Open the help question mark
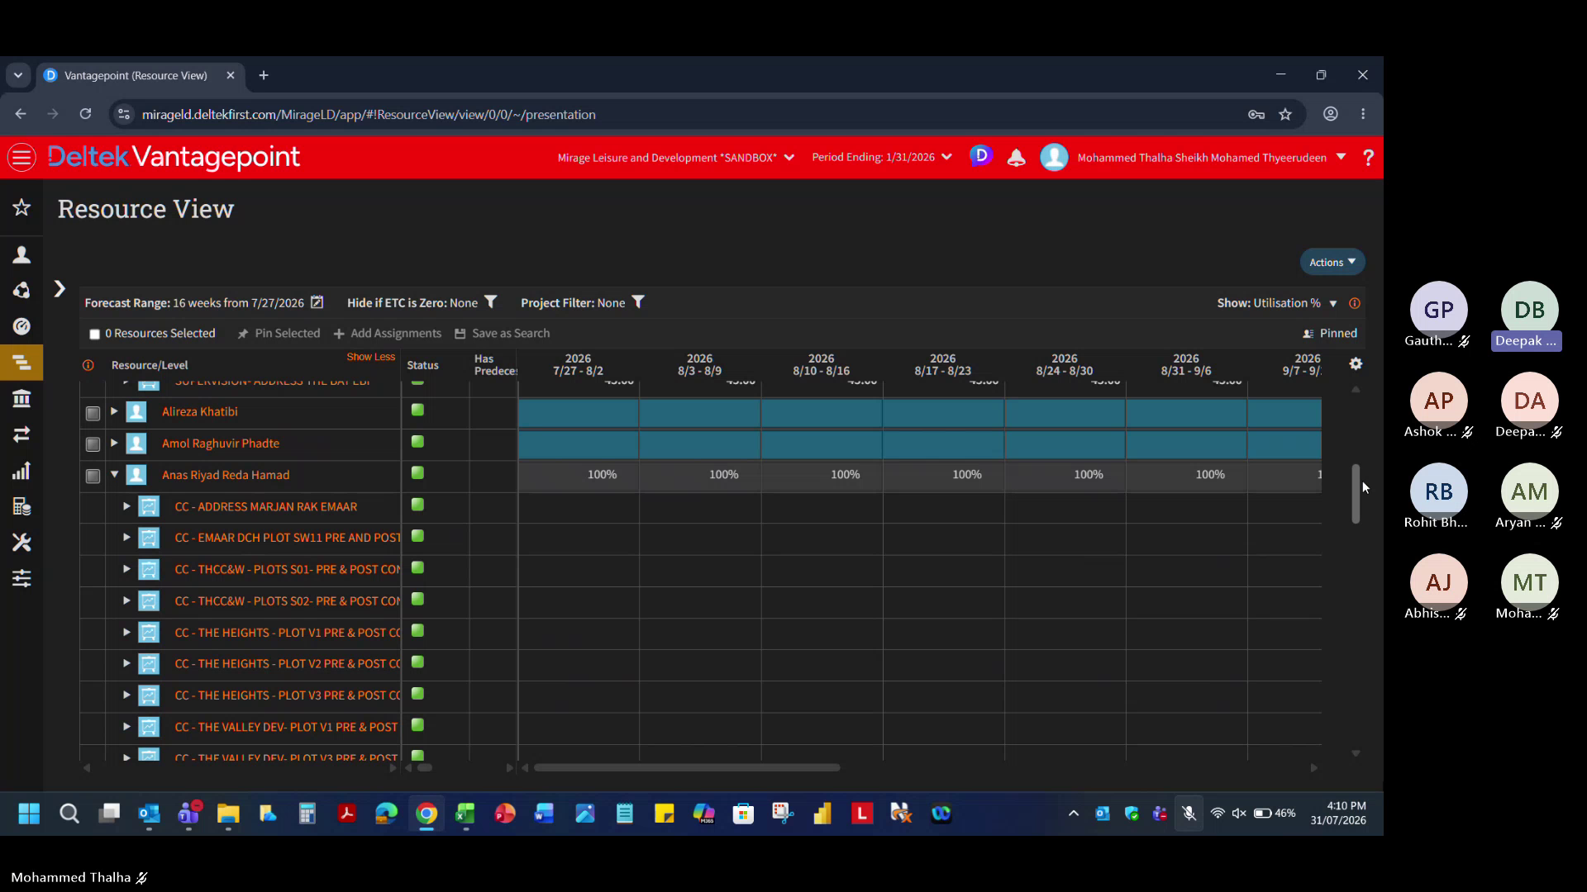Screen dimensions: 1587x892 (x=1368, y=158)
